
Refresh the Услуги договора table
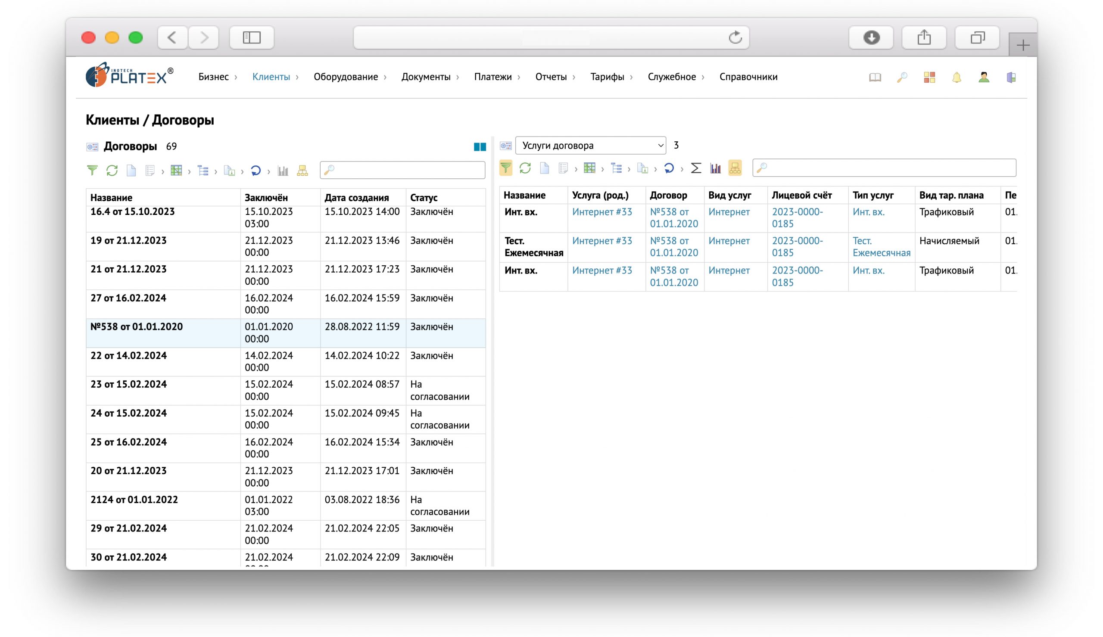pyautogui.click(x=525, y=168)
